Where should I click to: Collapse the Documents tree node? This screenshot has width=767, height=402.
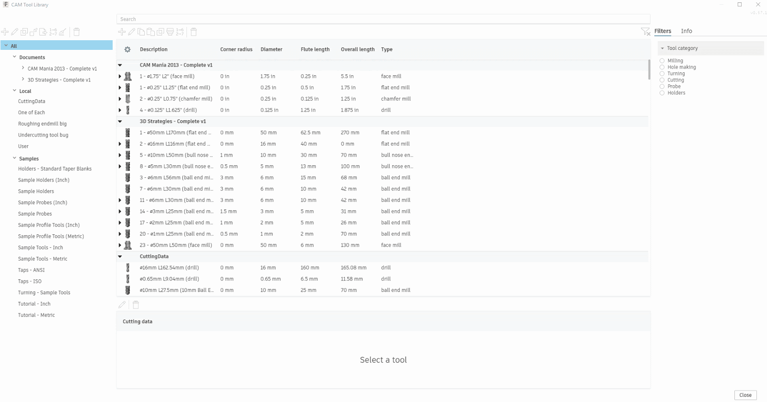coord(14,57)
